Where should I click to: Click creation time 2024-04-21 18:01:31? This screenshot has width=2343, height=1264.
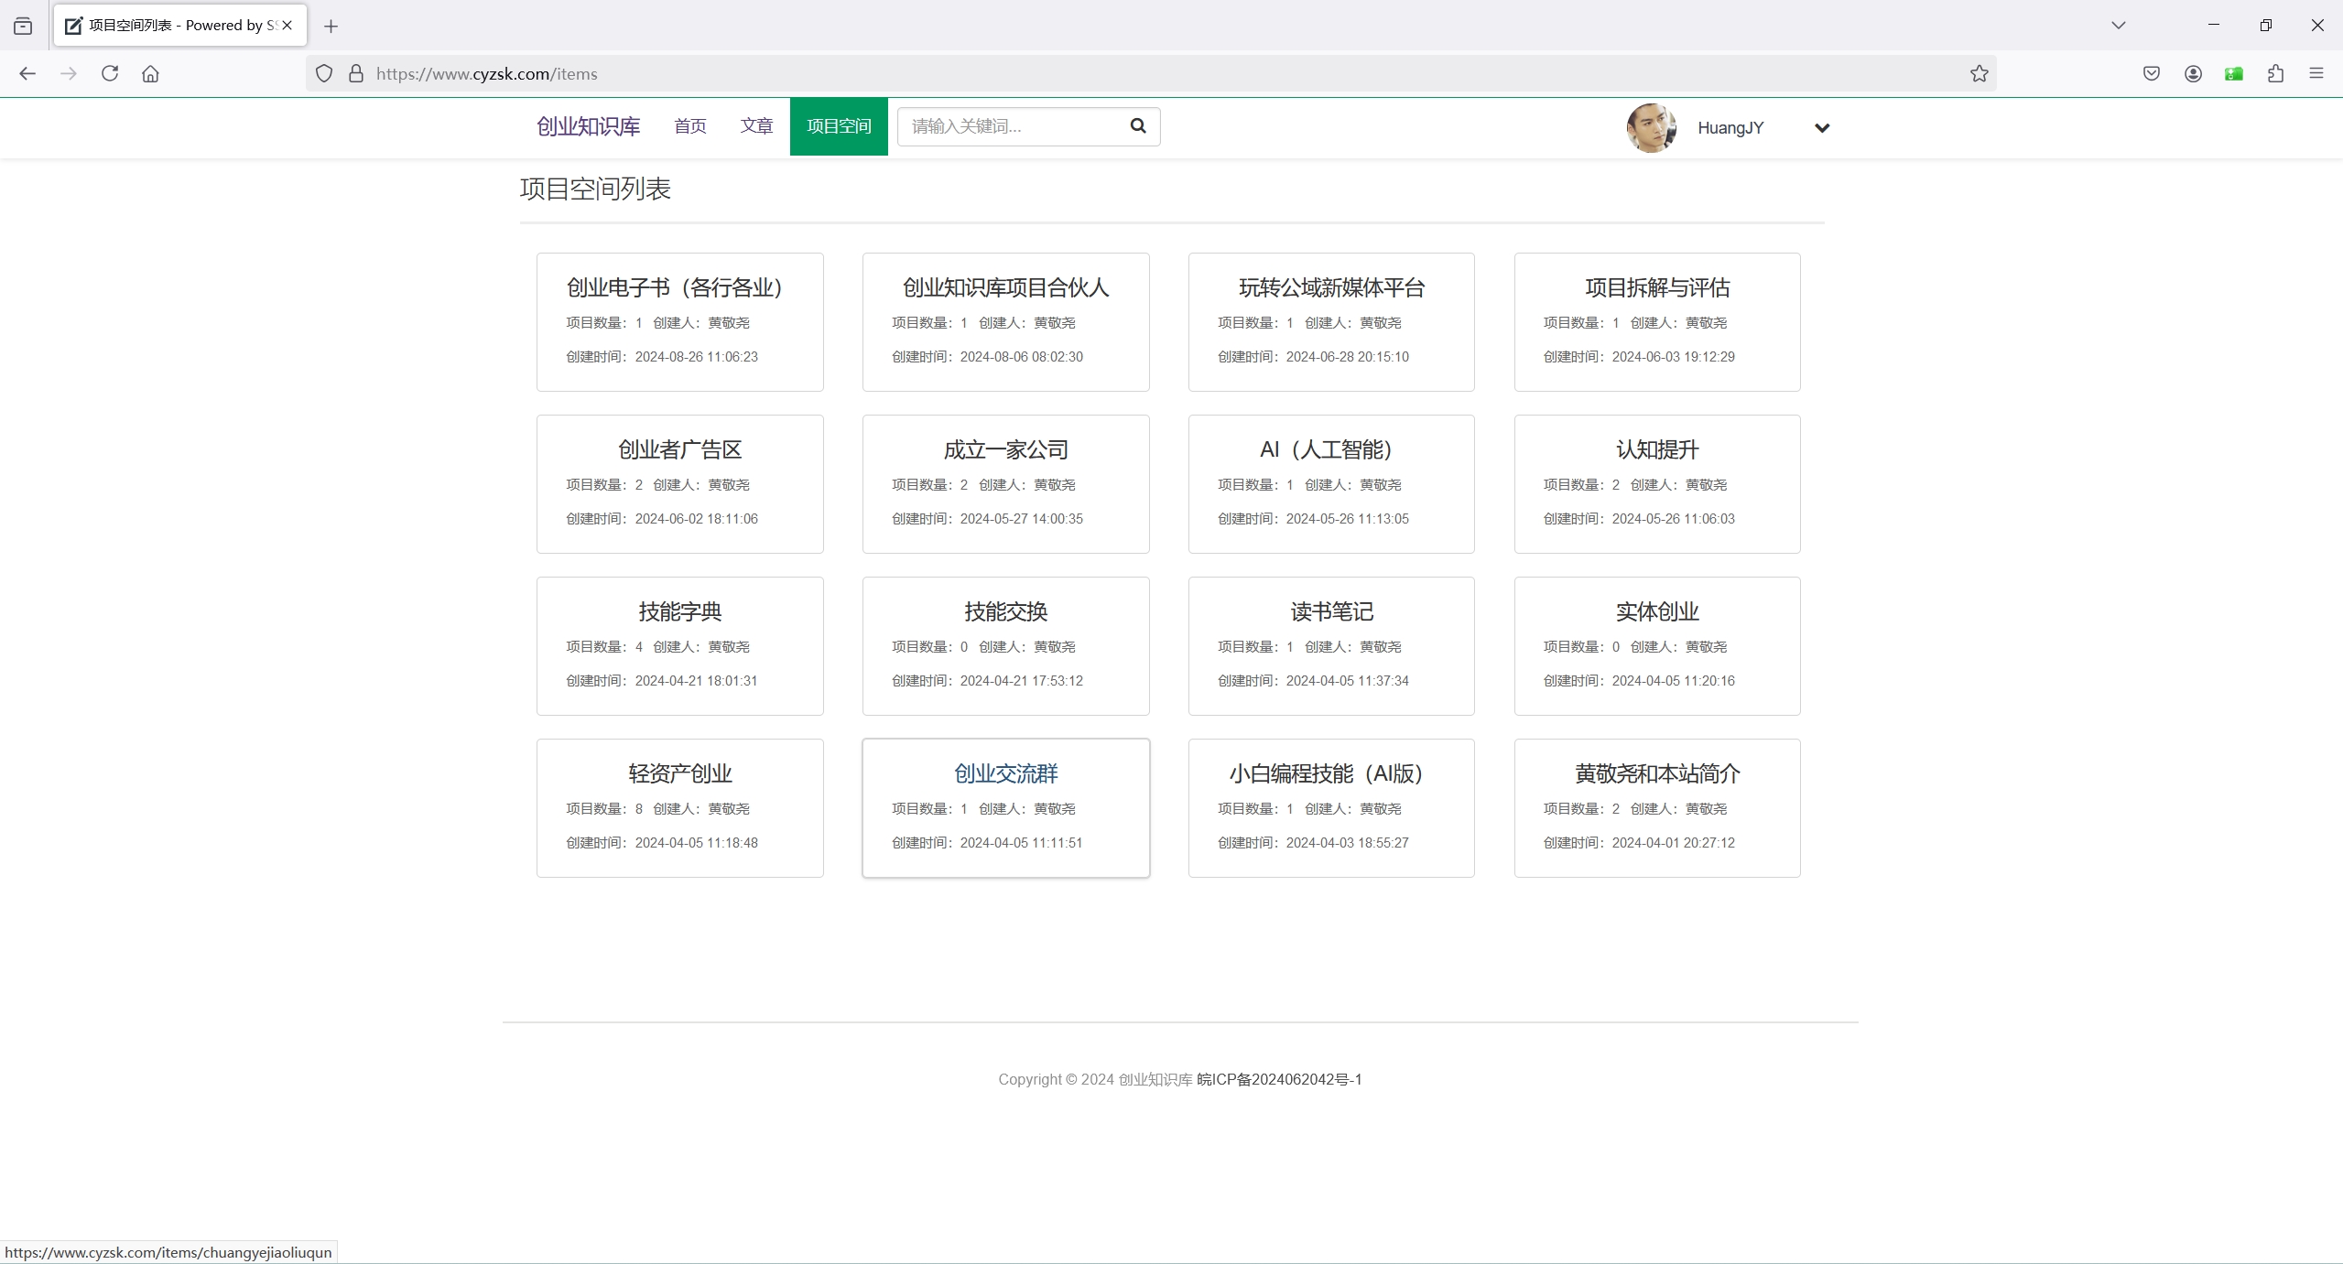(x=696, y=681)
